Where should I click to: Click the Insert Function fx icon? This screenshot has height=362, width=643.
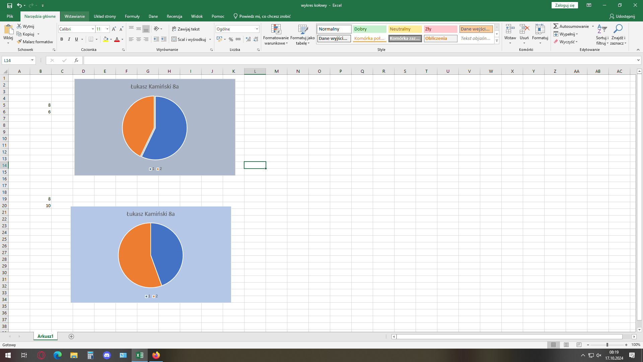coord(76,60)
